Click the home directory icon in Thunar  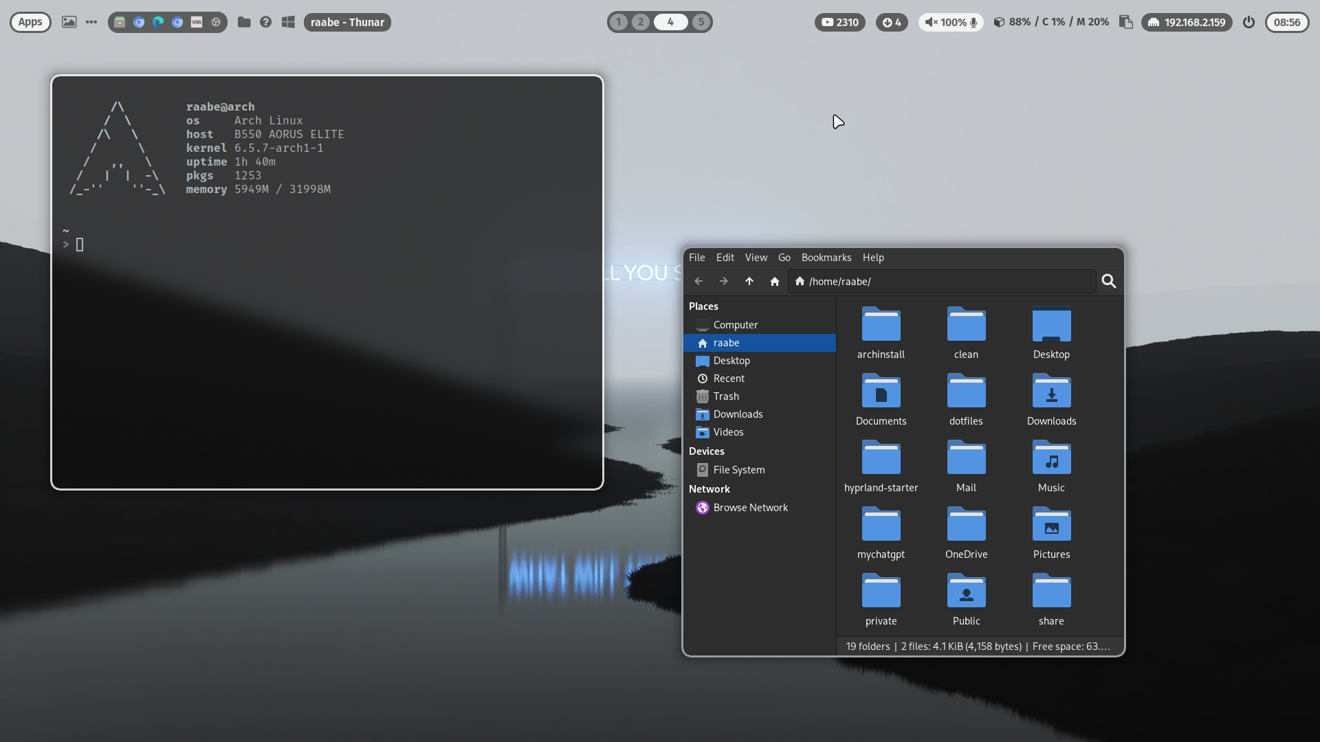(x=774, y=282)
